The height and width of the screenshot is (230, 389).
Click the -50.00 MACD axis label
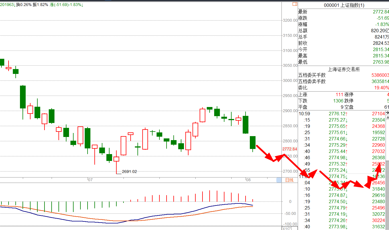(x=291, y=213)
